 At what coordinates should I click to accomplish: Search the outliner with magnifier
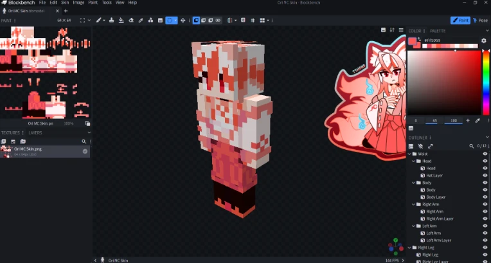click(x=471, y=147)
